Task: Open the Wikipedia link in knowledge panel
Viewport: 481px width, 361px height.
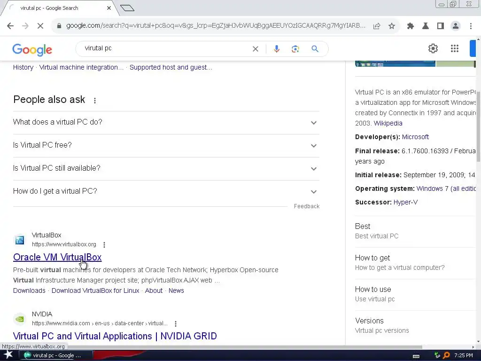Action: (388, 124)
